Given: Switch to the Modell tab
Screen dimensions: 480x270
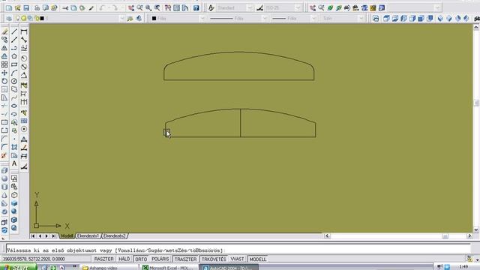Looking at the screenshot, I should pos(67,236).
